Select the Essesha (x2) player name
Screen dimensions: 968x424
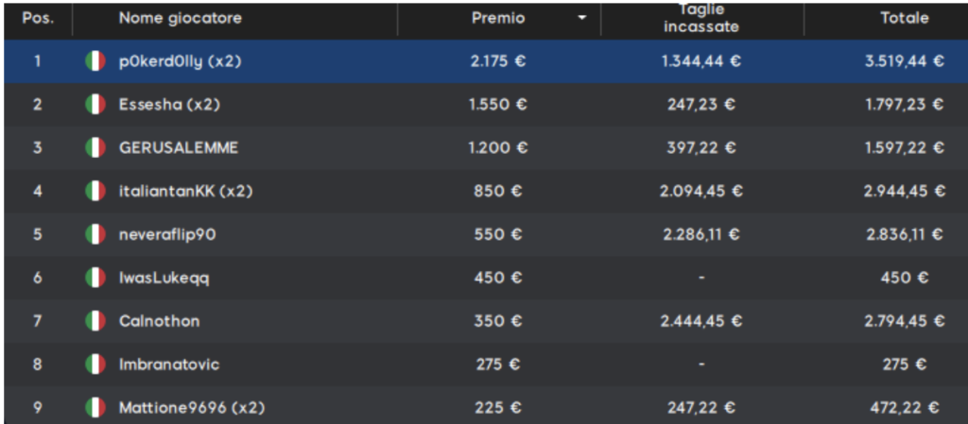(x=169, y=105)
